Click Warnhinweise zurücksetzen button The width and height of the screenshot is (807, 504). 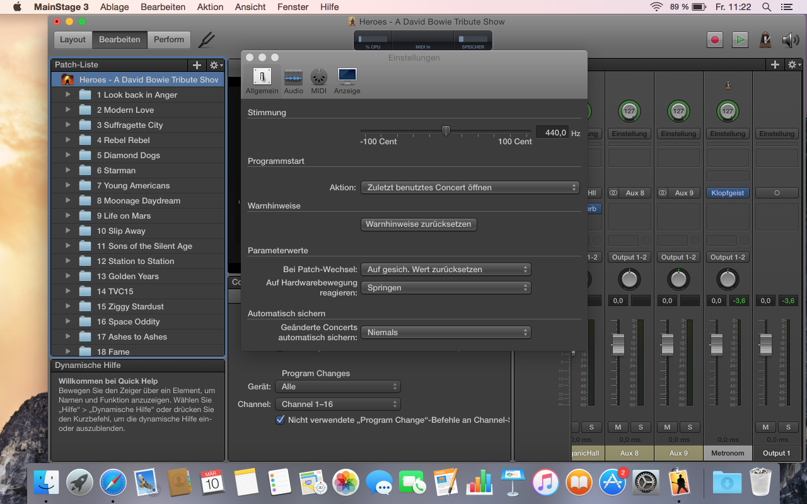point(419,224)
